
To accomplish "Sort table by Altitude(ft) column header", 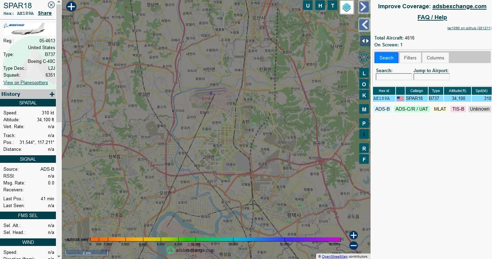I will pyautogui.click(x=457, y=91).
